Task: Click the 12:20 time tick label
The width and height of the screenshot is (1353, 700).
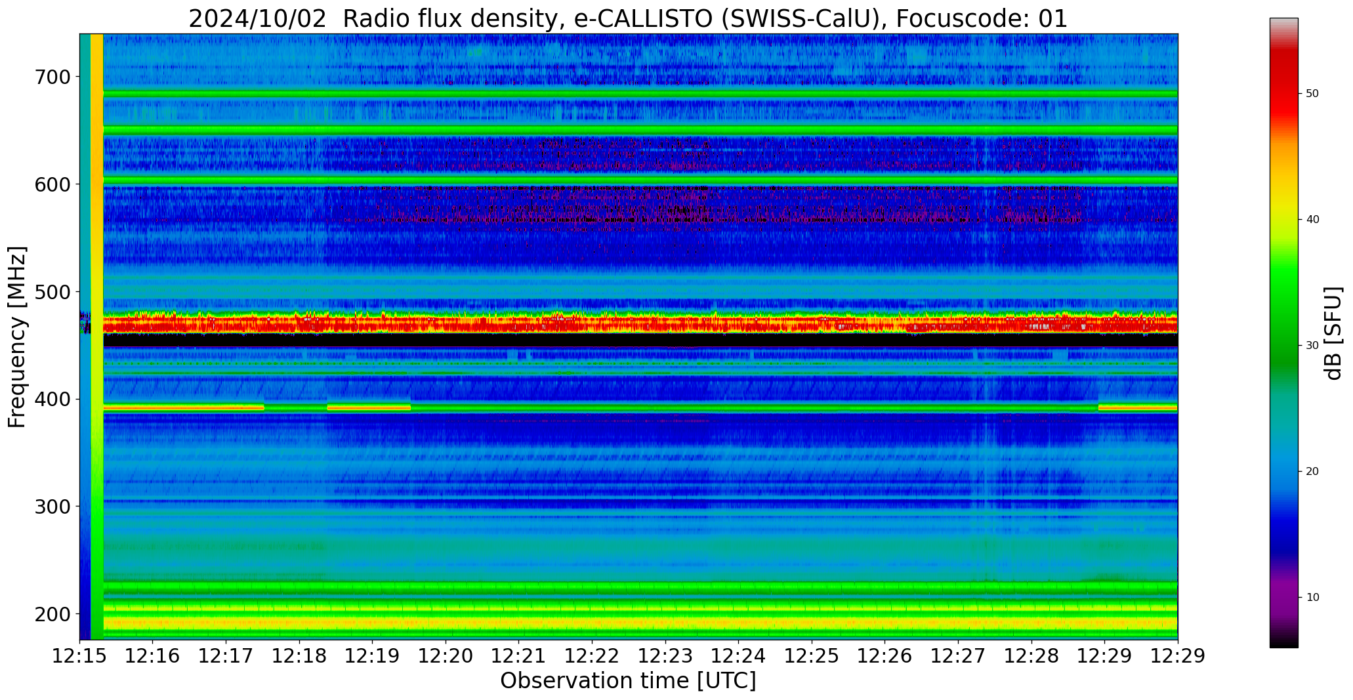Action: coord(446,656)
